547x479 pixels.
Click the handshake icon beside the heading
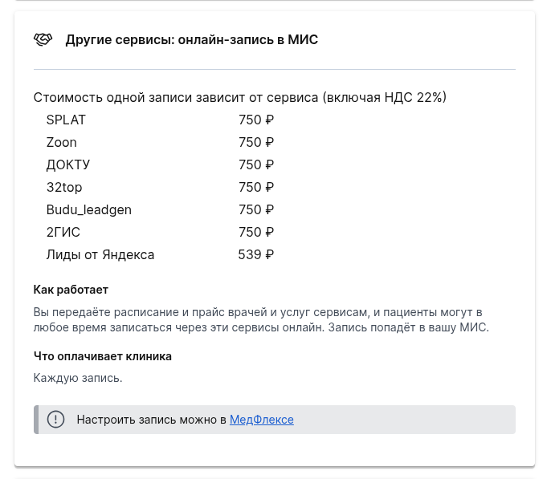tap(43, 39)
